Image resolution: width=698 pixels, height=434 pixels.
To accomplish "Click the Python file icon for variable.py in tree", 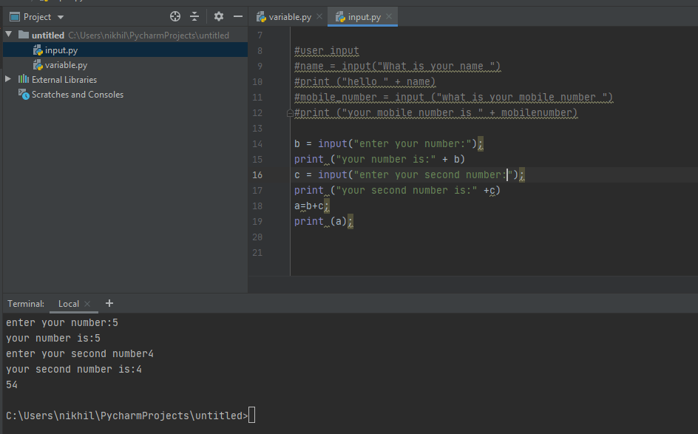I will click(38, 65).
